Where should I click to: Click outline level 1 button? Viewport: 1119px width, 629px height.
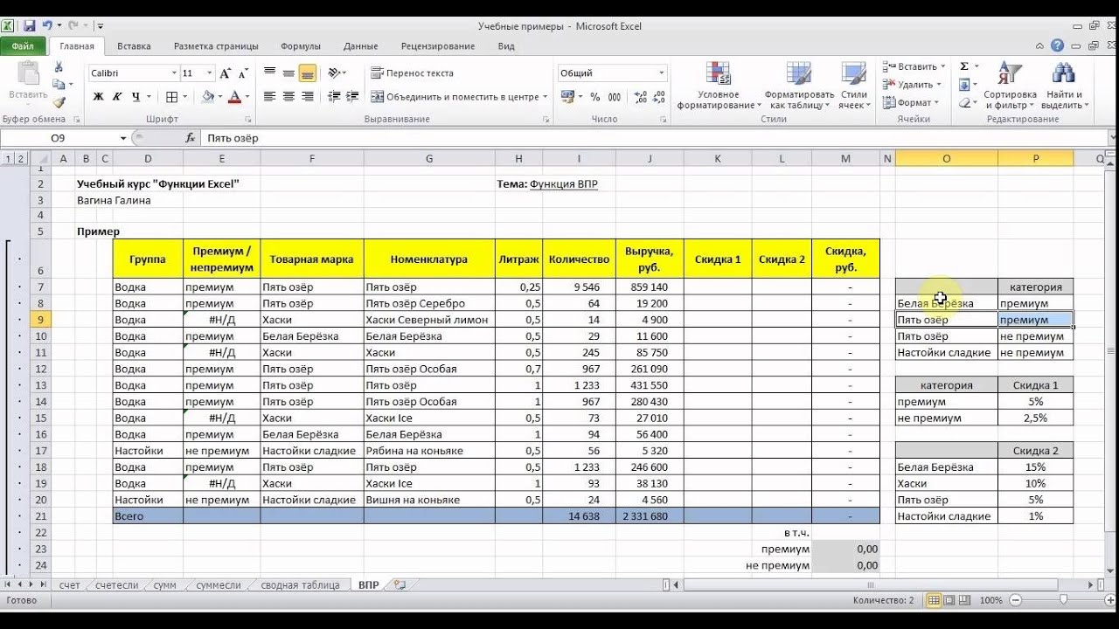[x=8, y=158]
